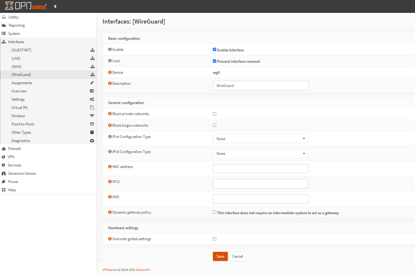The height and width of the screenshot is (276, 415).
Task: Click the network icon beside [WireGuard]
Action: [x=92, y=74]
